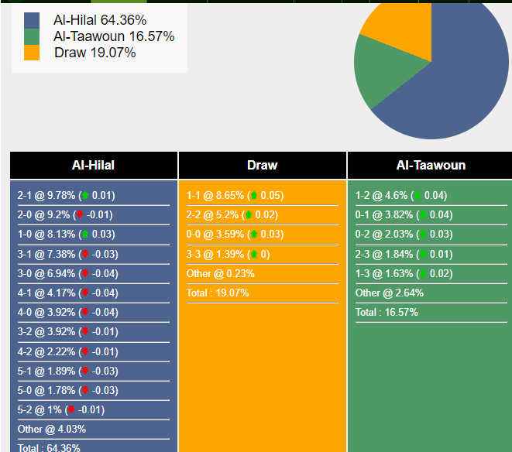Click the orange Draw legend swatch
Screen dimensions: 512x452
click(x=32, y=53)
